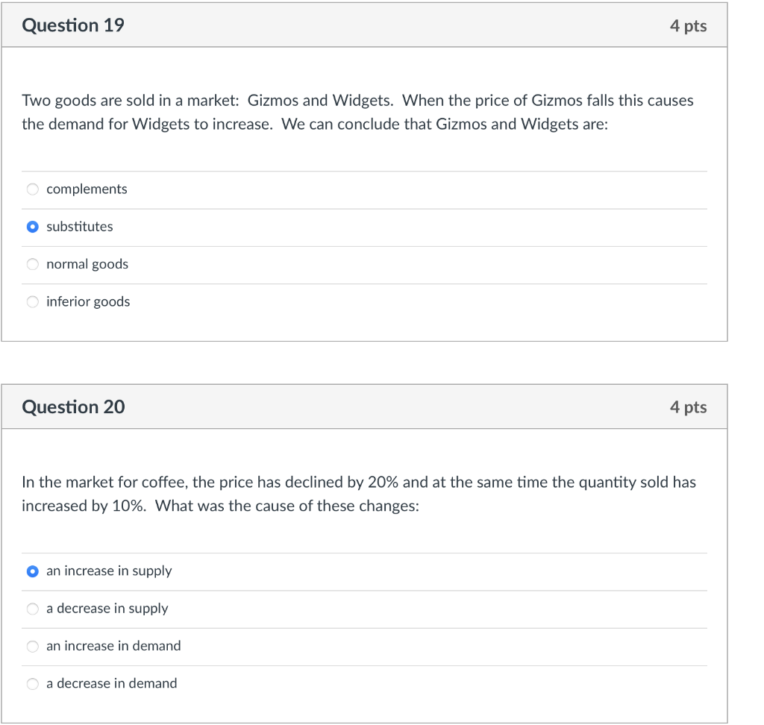Select the substitutes radio button
The height and width of the screenshot is (725, 764).
pyautogui.click(x=33, y=227)
